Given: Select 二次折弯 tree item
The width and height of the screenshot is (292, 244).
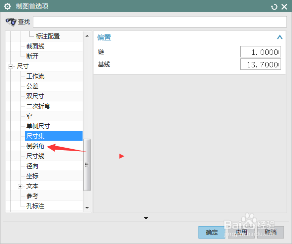Looking at the screenshot, I should (x=38, y=106).
